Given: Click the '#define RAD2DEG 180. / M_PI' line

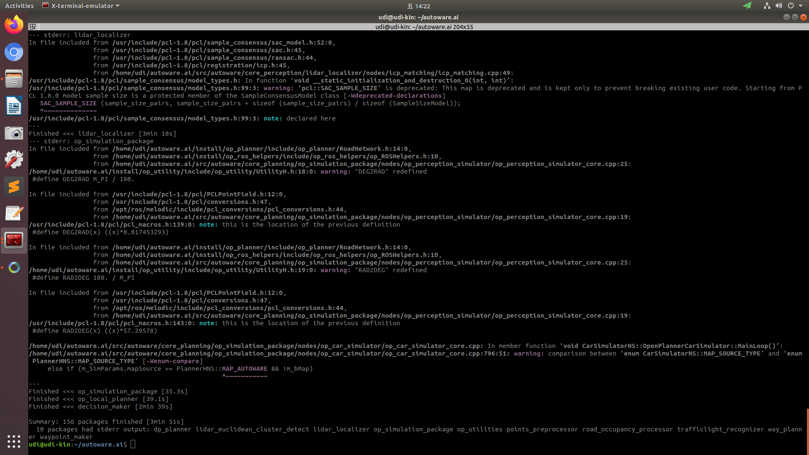Looking at the screenshot, I should [x=83, y=278].
